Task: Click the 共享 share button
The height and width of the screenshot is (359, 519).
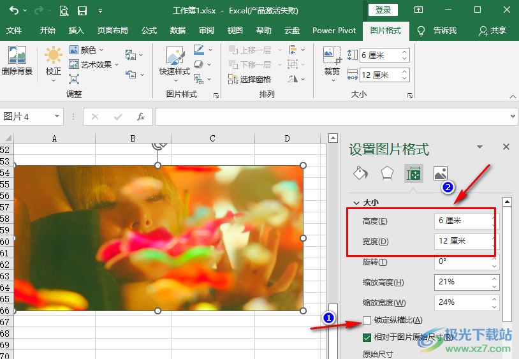Action: 492,31
